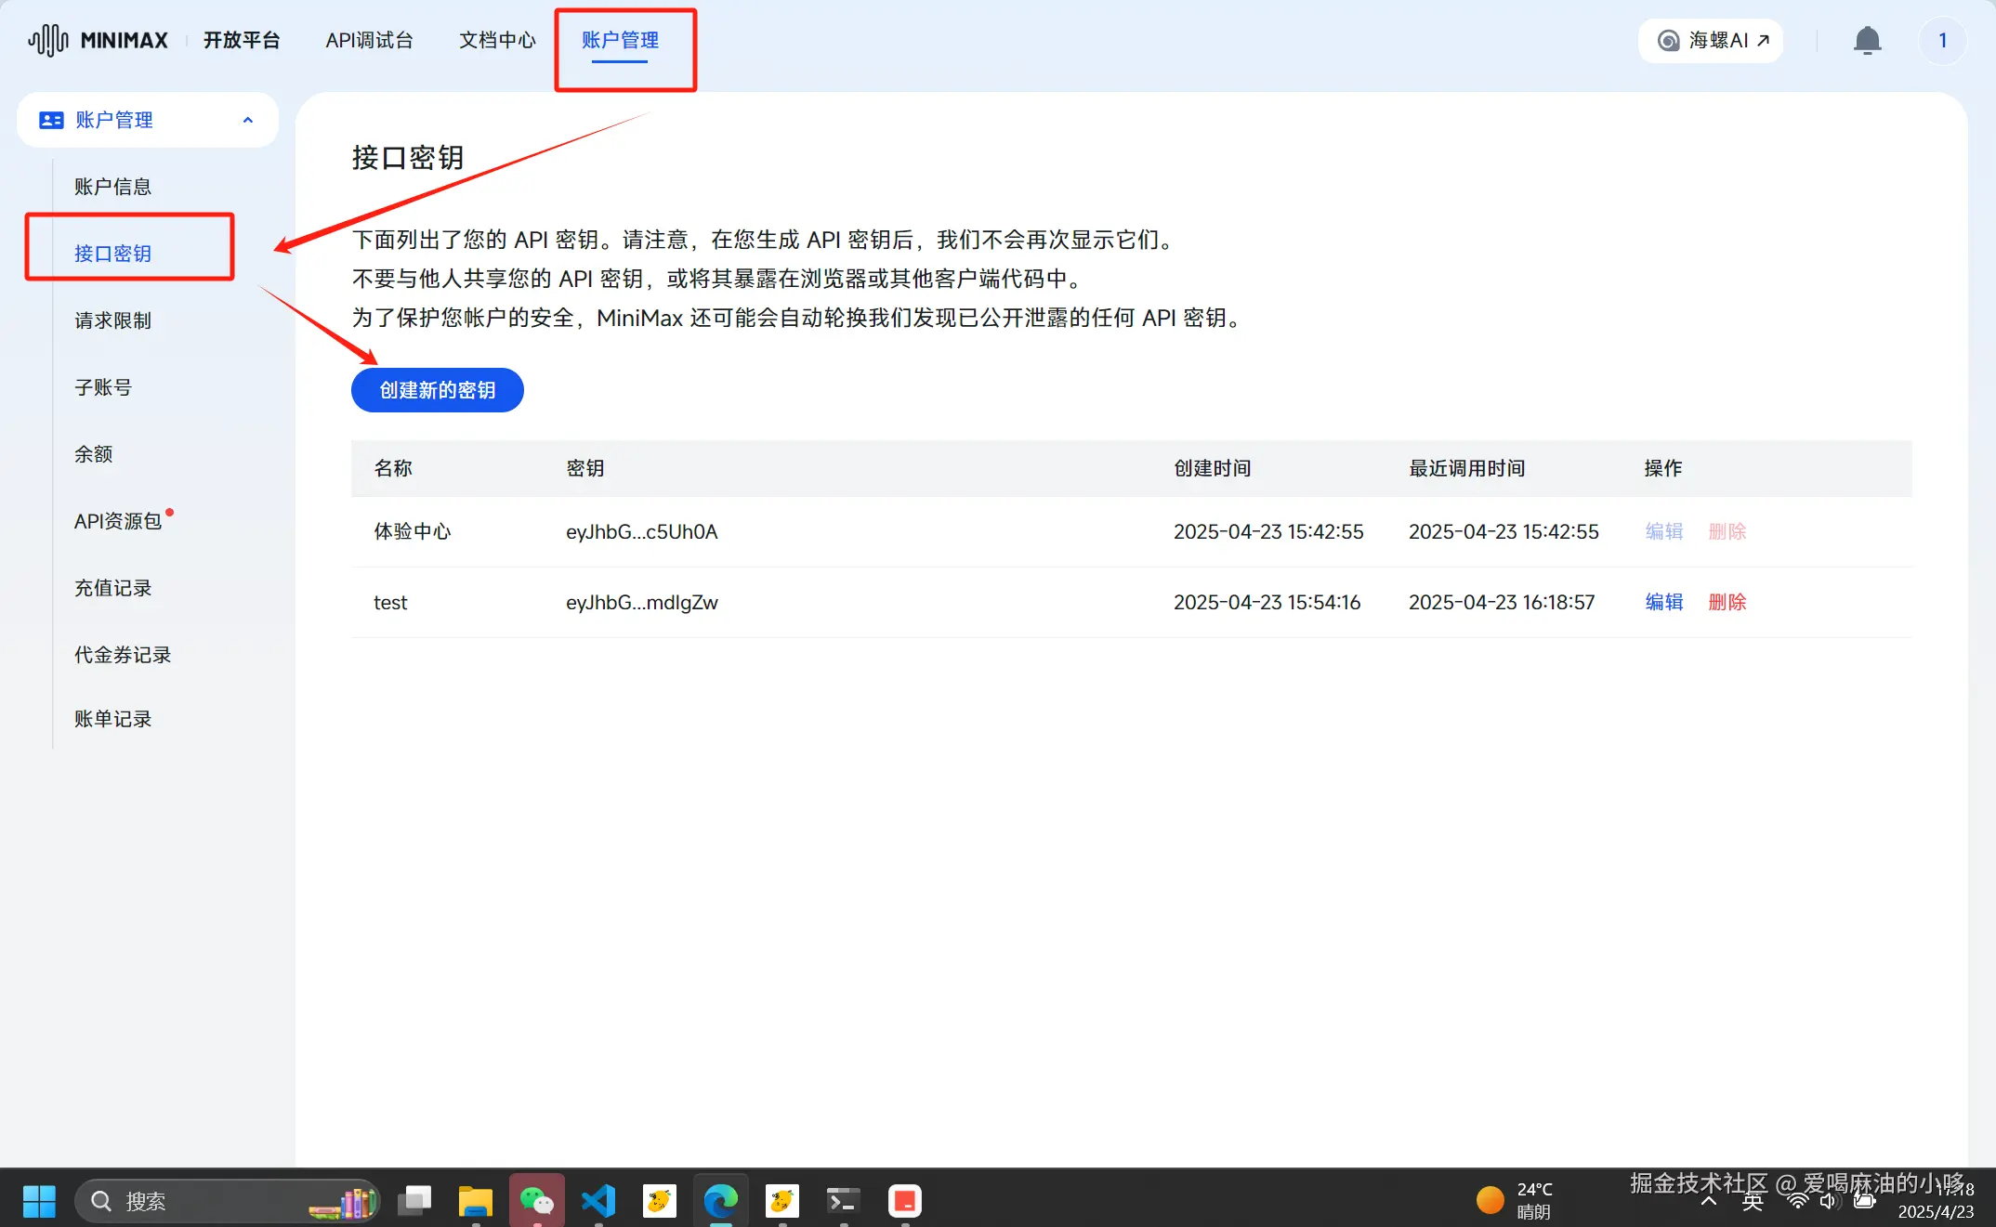Click the account card icon in sidebar
The image size is (1996, 1227).
tap(51, 120)
